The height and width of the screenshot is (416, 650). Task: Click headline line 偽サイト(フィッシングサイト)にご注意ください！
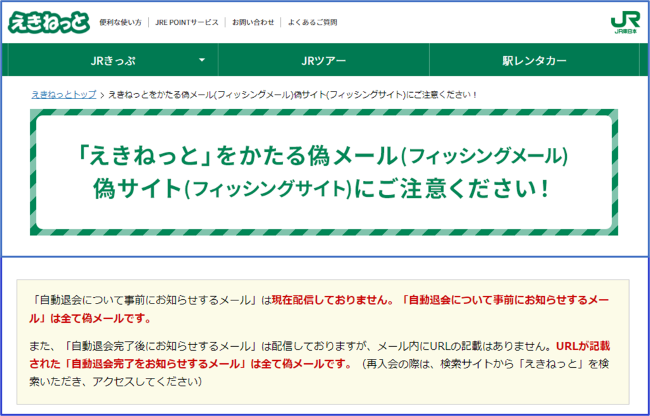(322, 189)
